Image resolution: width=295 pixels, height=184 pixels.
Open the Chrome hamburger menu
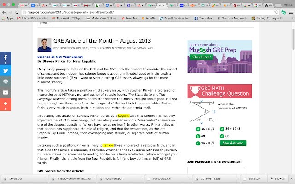291,12
